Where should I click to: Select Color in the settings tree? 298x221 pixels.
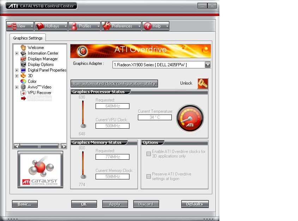pyautogui.click(x=32, y=81)
